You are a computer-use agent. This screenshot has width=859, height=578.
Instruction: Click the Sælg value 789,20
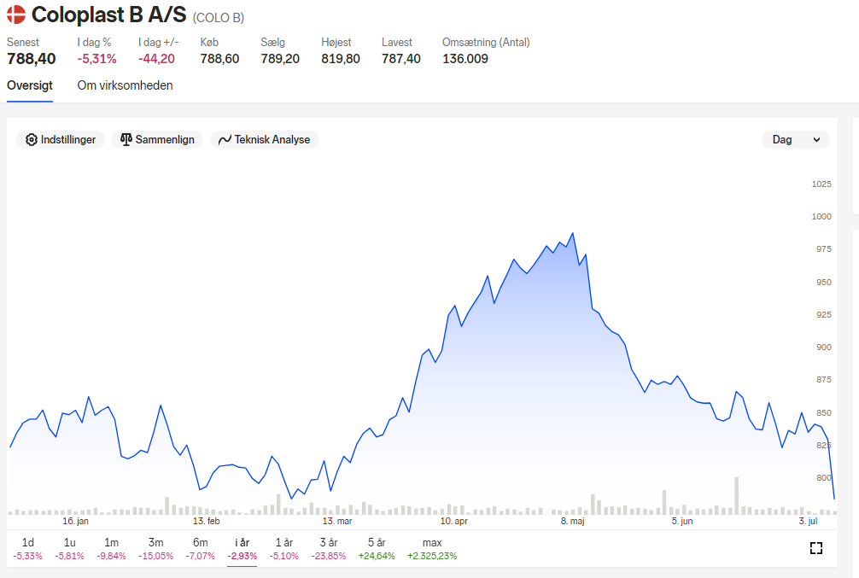pyautogui.click(x=280, y=59)
